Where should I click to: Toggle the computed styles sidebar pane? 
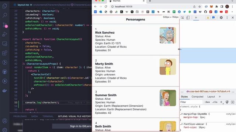[233, 102]
